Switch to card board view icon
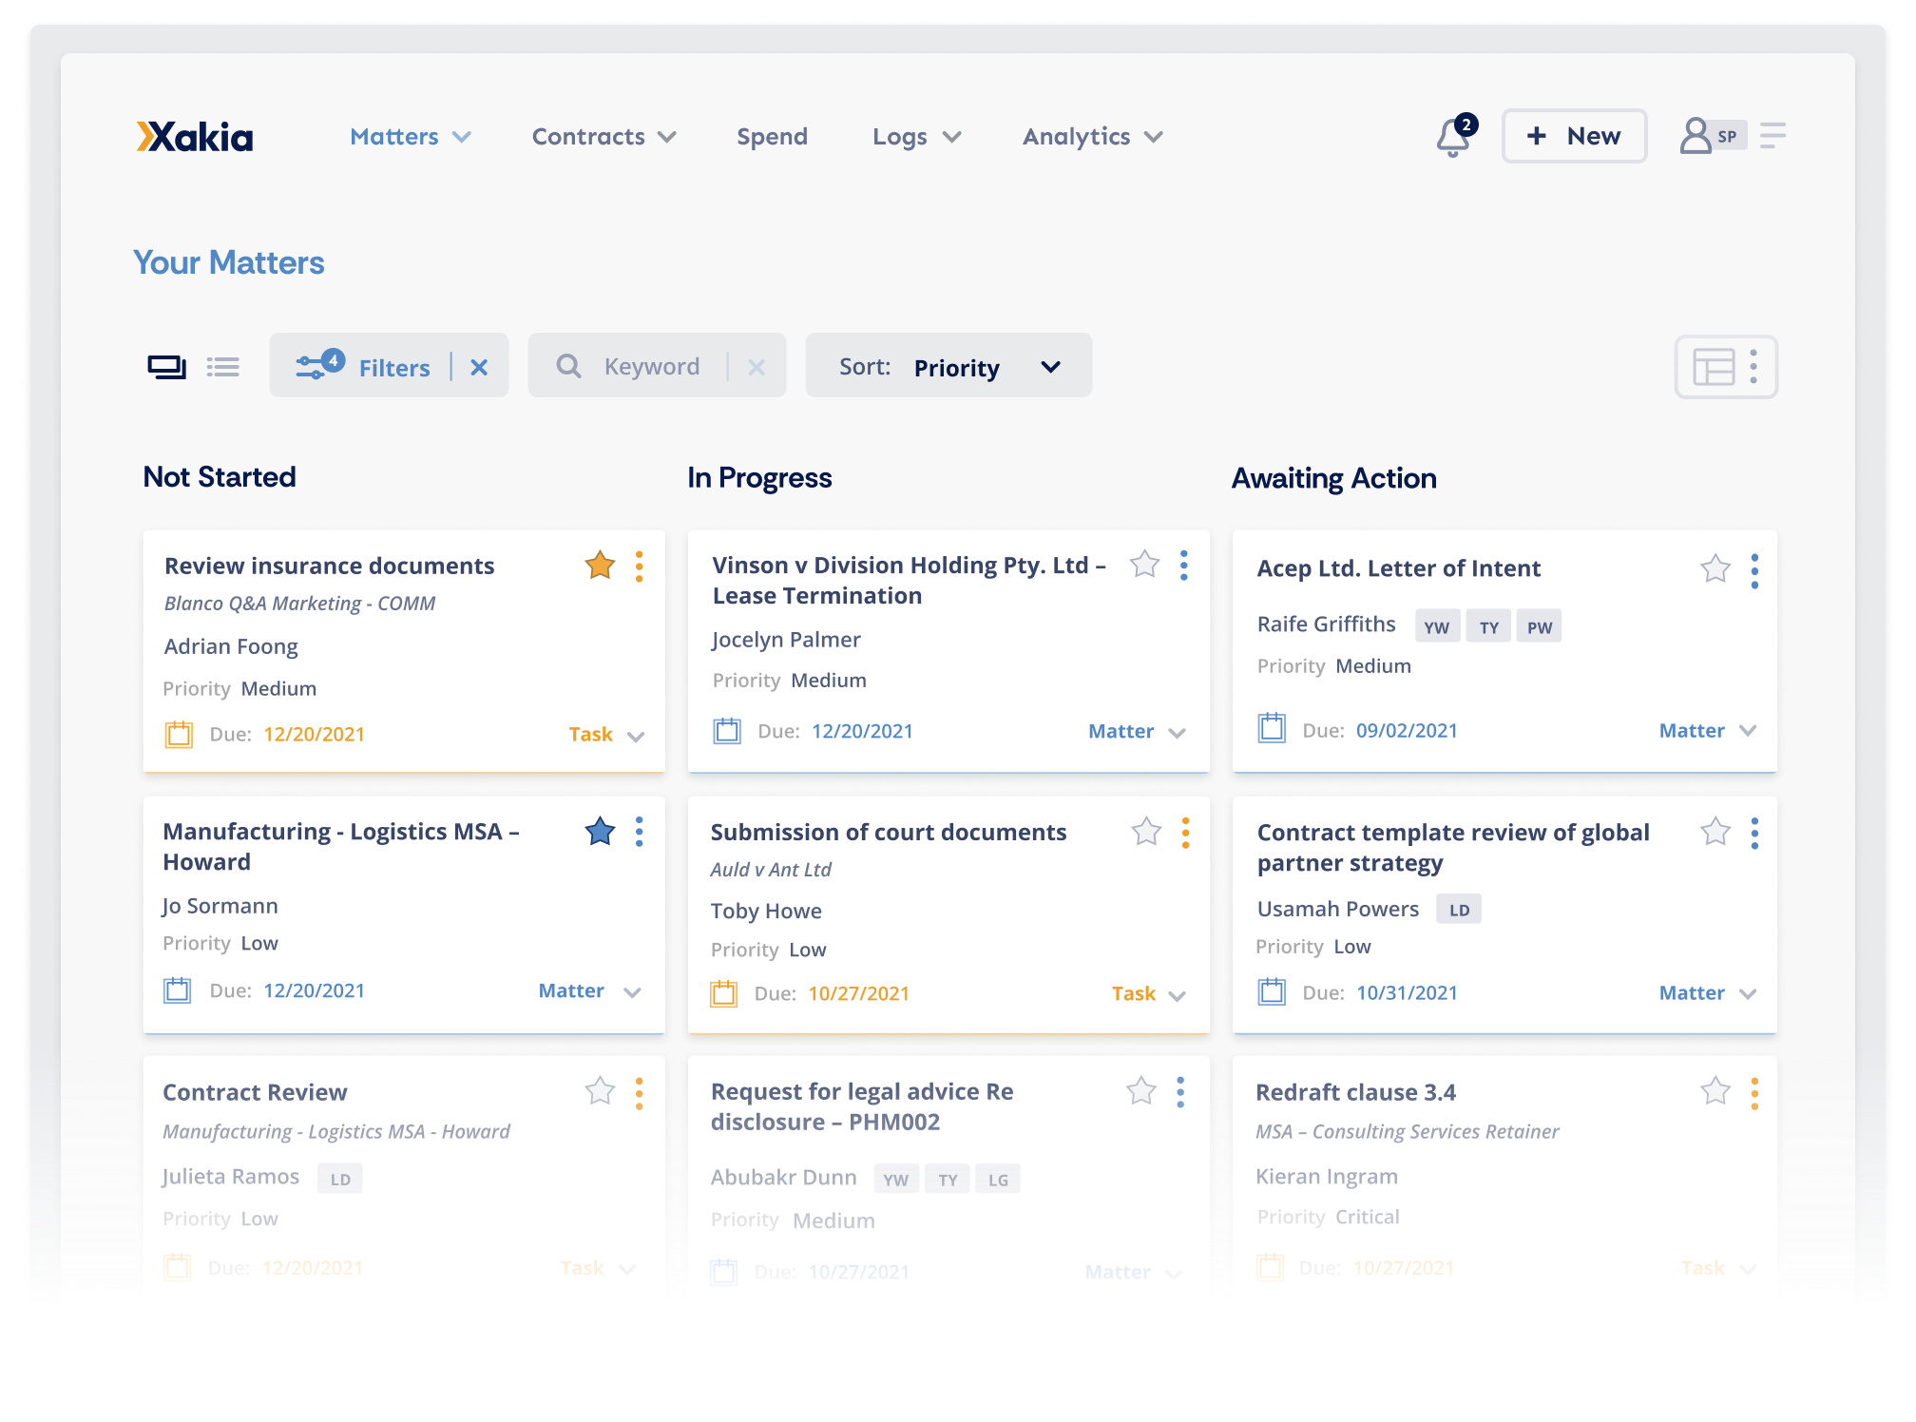 [166, 367]
